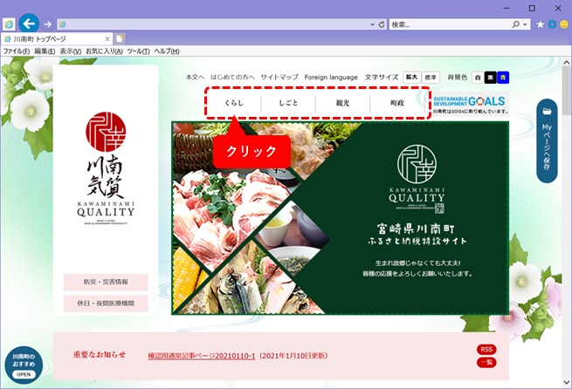Open the 表示(V) menu
The width and height of the screenshot is (572, 389).
(x=71, y=51)
